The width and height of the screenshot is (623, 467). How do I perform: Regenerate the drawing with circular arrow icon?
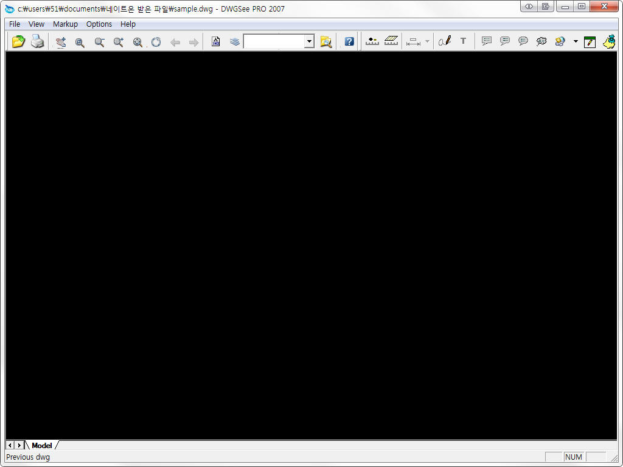point(156,42)
